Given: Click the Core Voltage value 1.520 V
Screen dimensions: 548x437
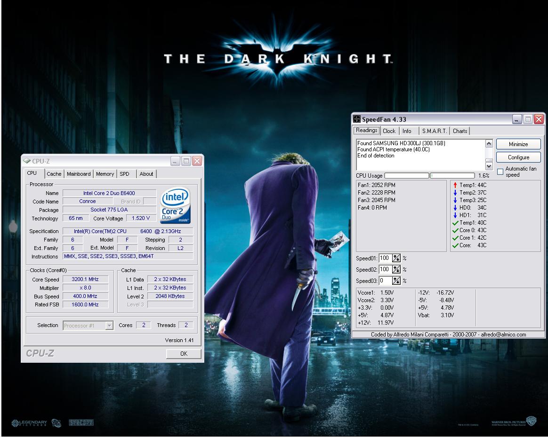Looking at the screenshot, I should 141,218.
